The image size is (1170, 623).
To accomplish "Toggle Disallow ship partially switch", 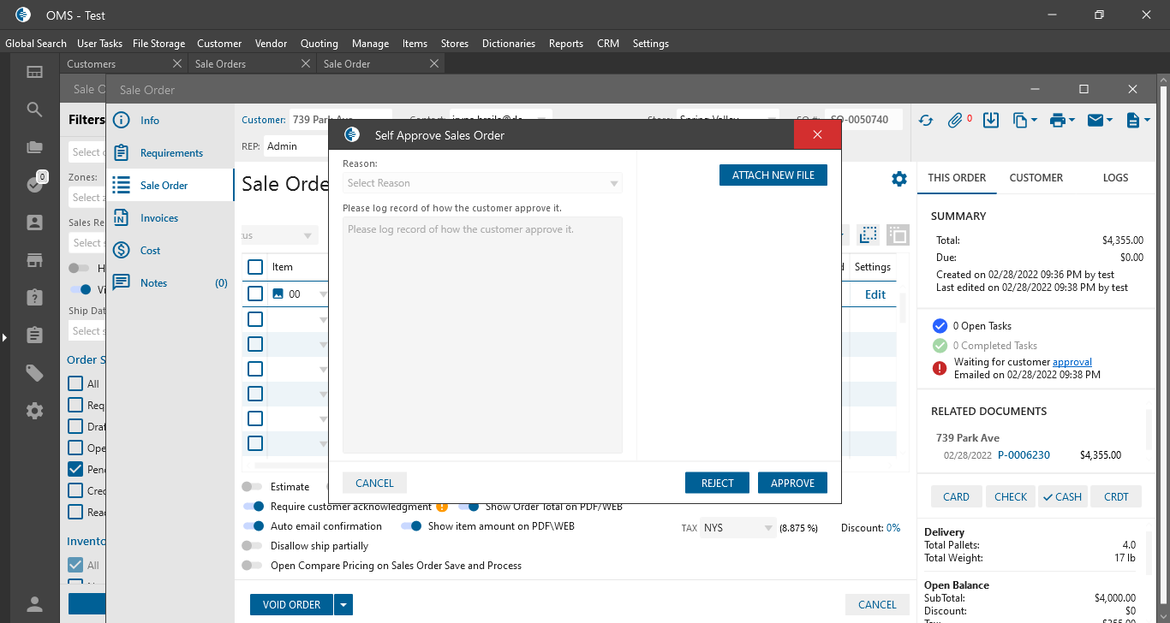I will [x=252, y=546].
